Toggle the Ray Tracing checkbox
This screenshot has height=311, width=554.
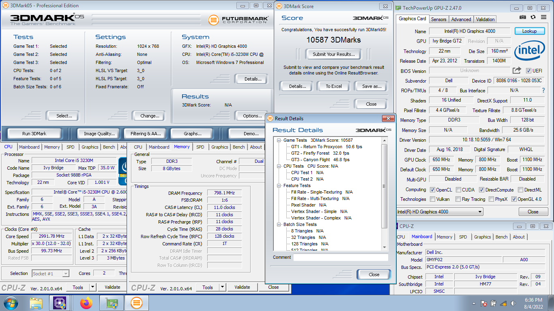pos(458,199)
